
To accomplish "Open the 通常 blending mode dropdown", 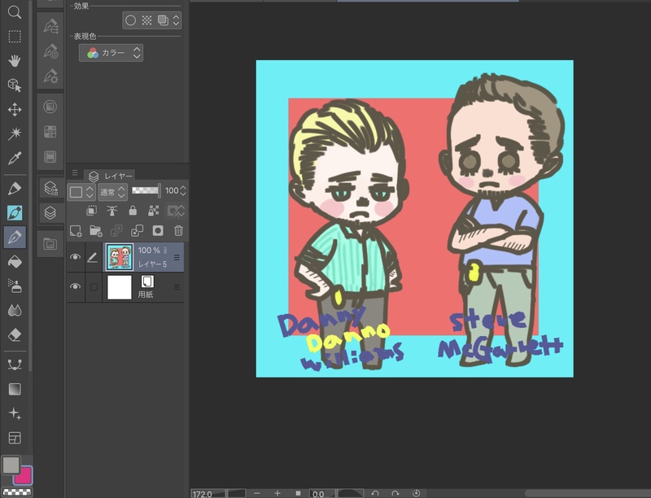I will [x=112, y=192].
